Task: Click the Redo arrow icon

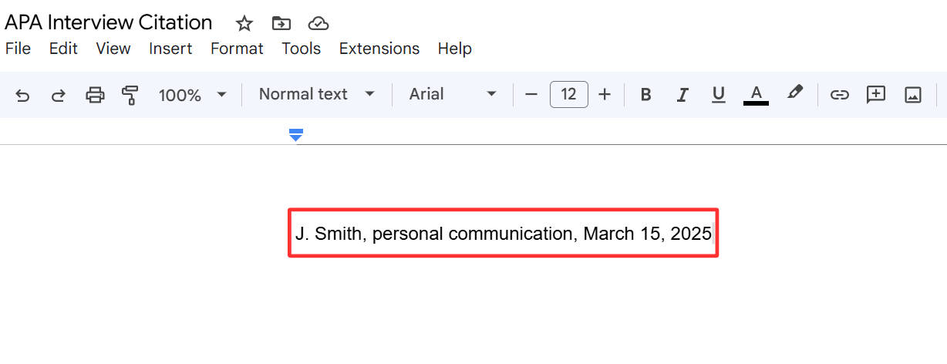Action: [59, 95]
